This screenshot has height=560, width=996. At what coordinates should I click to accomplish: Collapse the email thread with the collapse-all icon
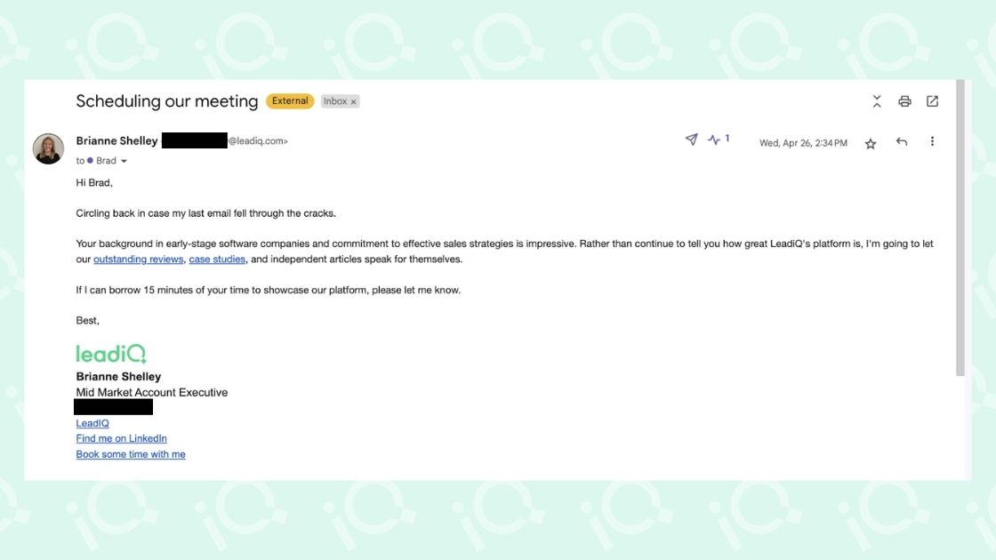point(877,101)
